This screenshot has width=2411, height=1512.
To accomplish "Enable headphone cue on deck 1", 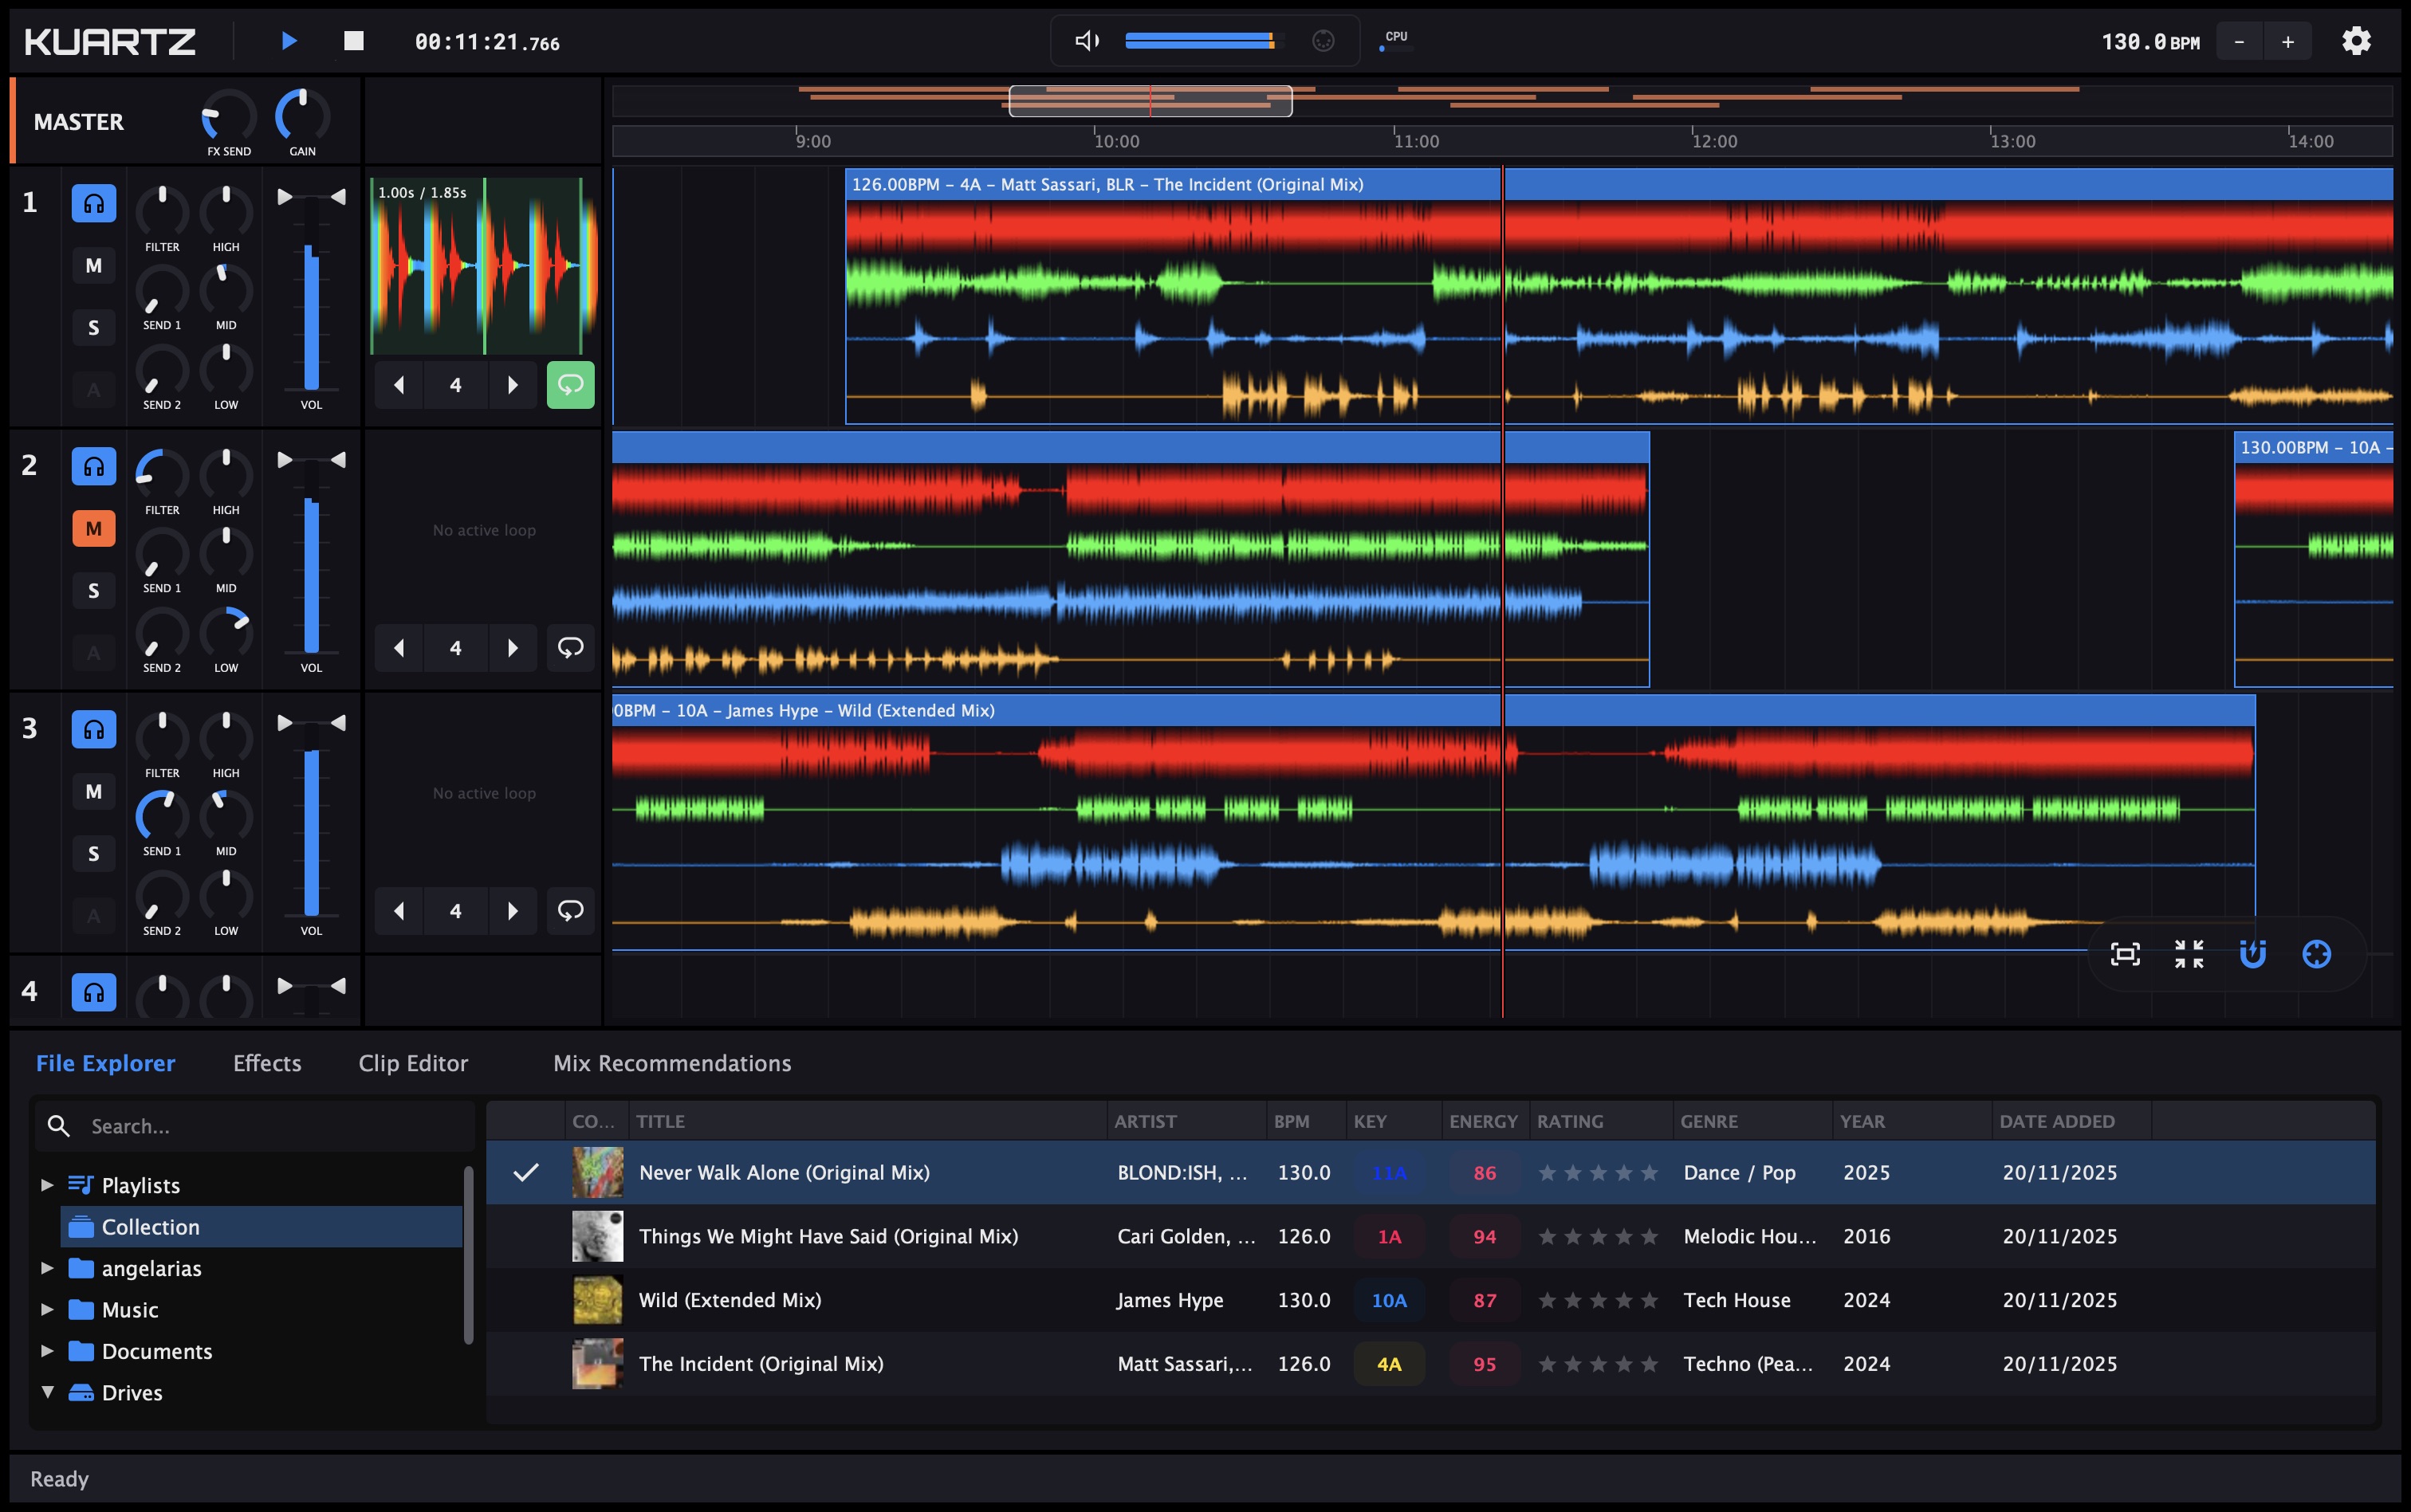I will coord(93,202).
